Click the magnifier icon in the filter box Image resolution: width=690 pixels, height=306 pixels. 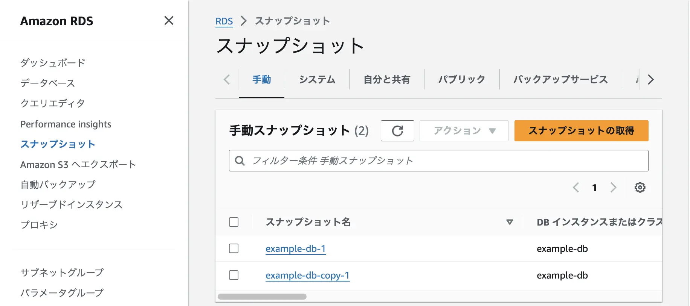(x=240, y=161)
